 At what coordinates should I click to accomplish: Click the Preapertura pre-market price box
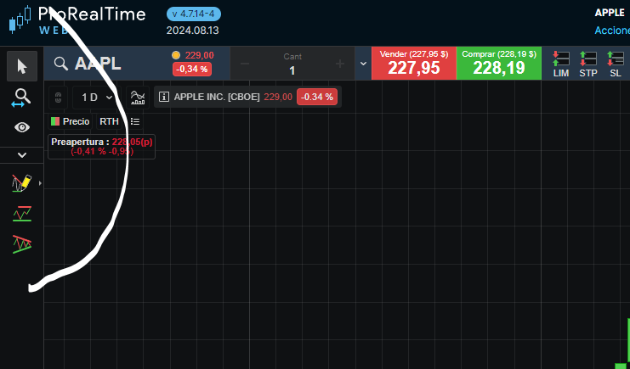coord(102,147)
